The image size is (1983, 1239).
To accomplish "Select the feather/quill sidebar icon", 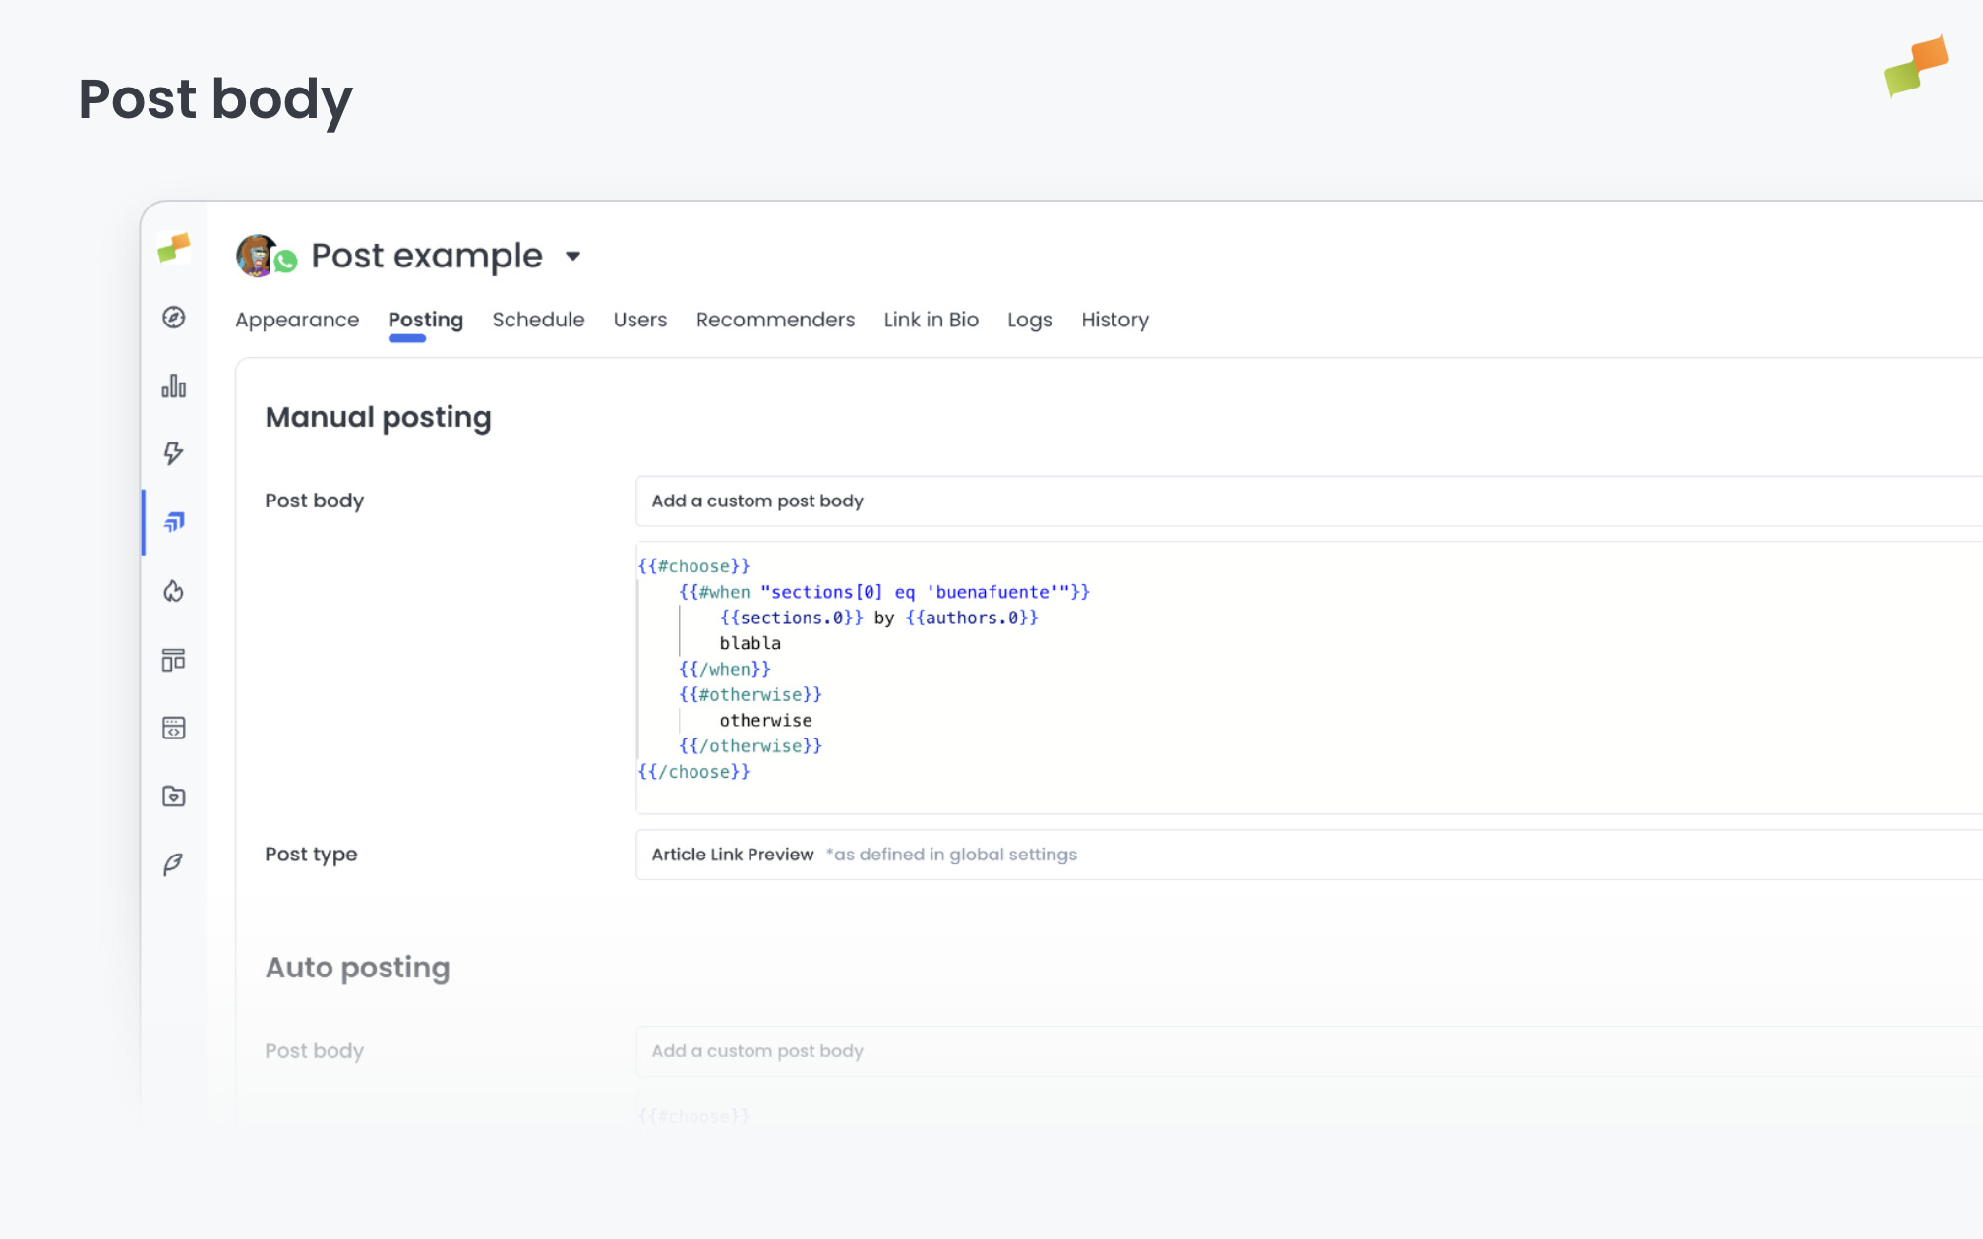I will pos(173,863).
